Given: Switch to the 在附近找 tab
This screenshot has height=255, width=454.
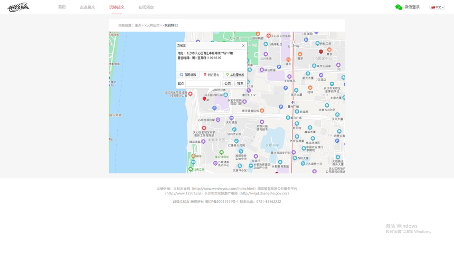Looking at the screenshot, I should pos(187,75).
